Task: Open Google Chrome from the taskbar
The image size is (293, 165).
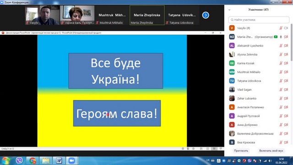Action: pos(33,161)
